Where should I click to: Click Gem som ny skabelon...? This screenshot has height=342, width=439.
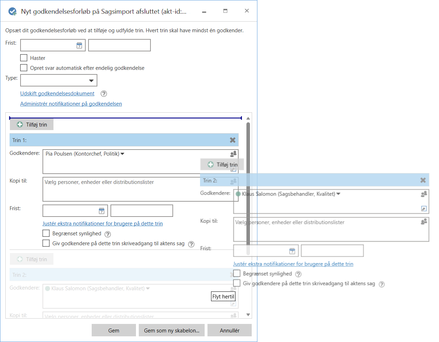click(172, 330)
